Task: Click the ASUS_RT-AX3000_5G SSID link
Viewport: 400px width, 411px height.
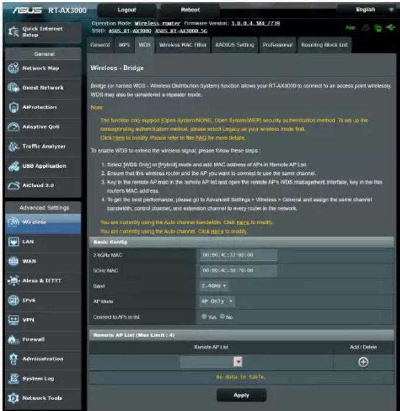Action: point(181,31)
